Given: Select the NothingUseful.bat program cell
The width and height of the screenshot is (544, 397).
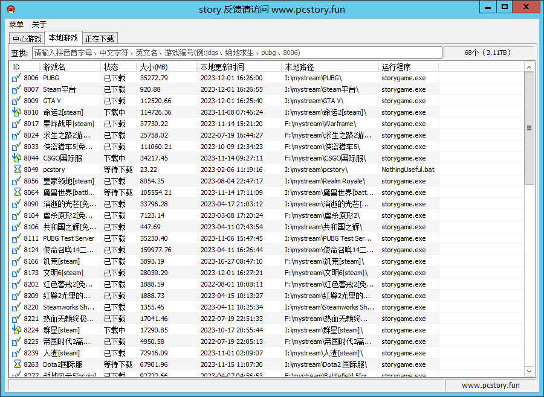Looking at the screenshot, I should pos(408,170).
